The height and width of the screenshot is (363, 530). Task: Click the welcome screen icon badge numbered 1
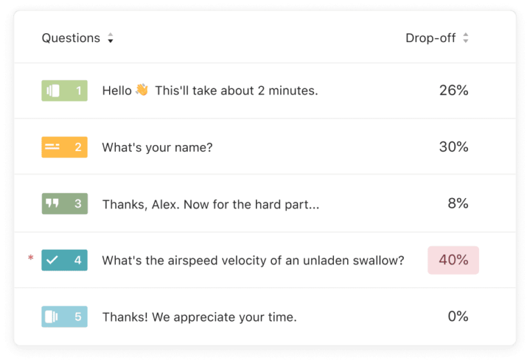click(x=64, y=90)
